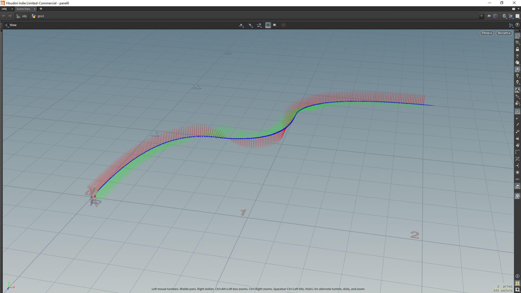Open the No cam camera dropdown
521x293 pixels.
(504, 33)
